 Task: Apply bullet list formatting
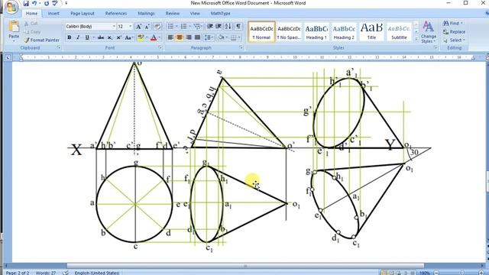(170, 27)
